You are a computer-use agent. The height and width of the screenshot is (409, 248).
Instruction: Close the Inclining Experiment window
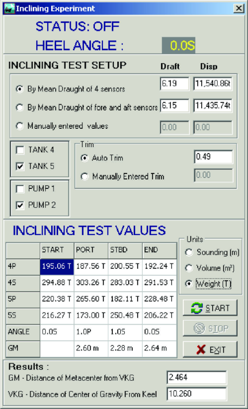(238, 9)
